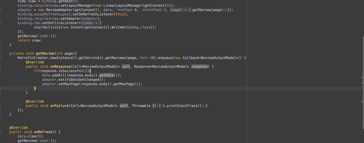Click the setOnRefreshListener call
The image size is (364, 143).
pos(93,14)
